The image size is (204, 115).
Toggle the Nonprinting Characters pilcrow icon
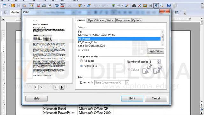156,5
